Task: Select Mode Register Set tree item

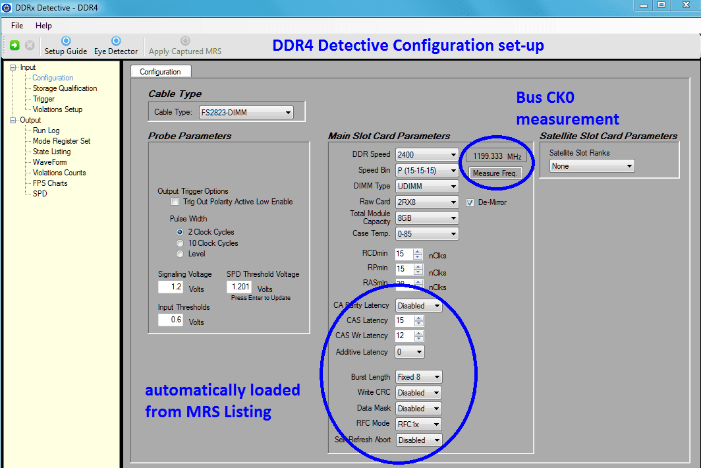Action: (x=61, y=141)
